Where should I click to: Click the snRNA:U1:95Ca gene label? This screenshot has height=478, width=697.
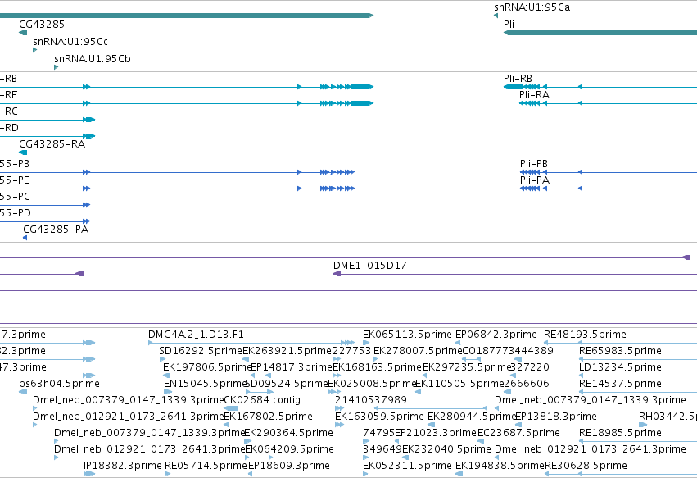(x=532, y=7)
